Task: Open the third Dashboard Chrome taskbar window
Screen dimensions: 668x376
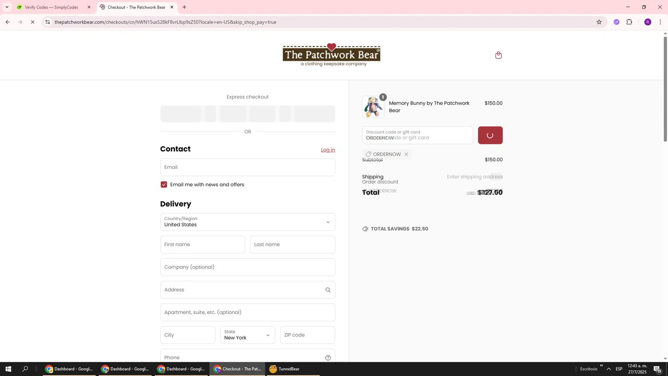Action: 181,369
